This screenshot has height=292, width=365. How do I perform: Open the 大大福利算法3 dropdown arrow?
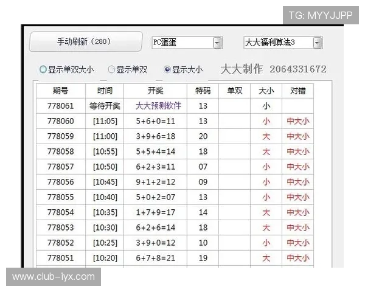pos(318,43)
